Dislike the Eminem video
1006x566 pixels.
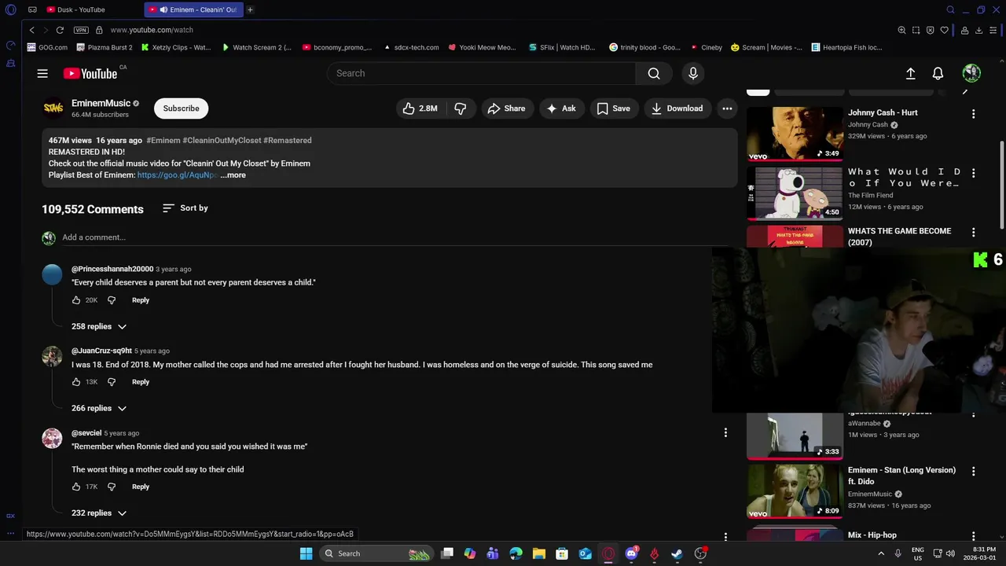[461, 108]
